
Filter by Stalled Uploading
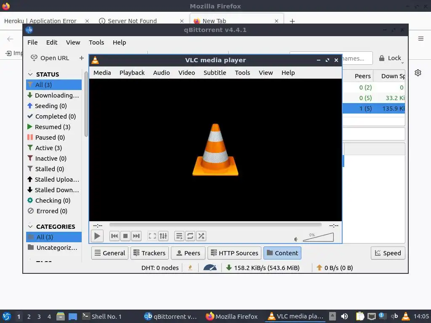[x=54, y=180]
